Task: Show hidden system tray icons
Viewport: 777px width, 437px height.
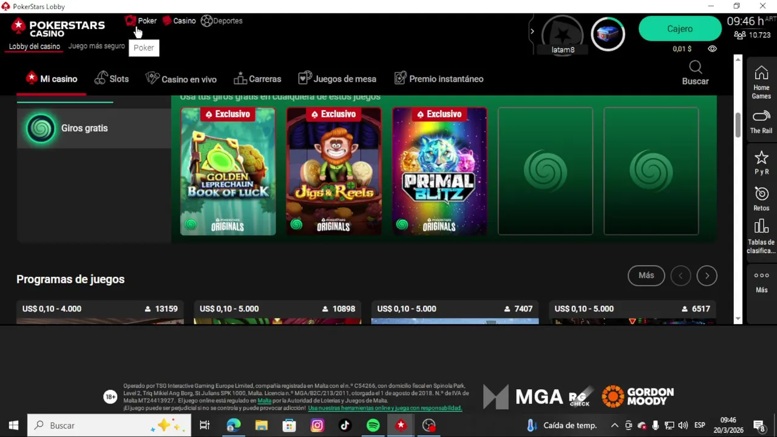Action: pos(614,425)
